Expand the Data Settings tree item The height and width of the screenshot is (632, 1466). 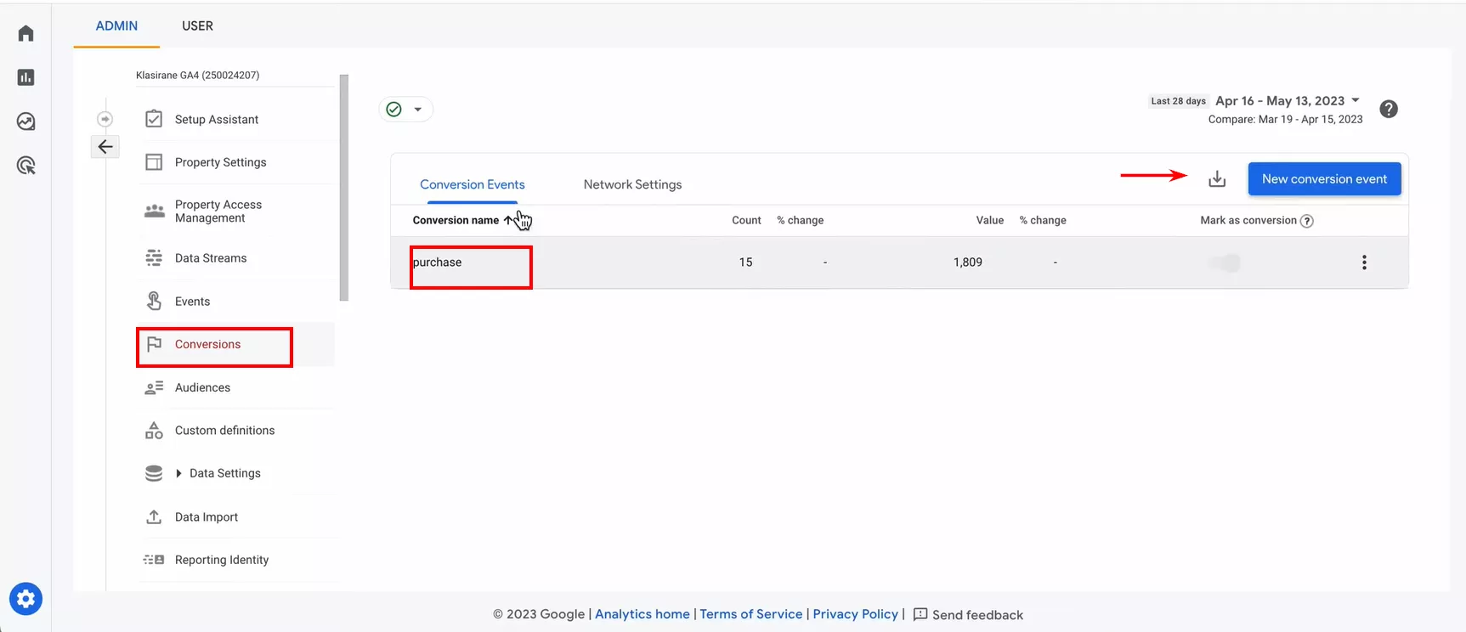coord(178,473)
